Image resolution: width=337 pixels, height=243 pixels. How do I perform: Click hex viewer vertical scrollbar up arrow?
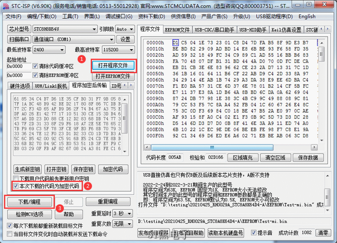click(322, 42)
